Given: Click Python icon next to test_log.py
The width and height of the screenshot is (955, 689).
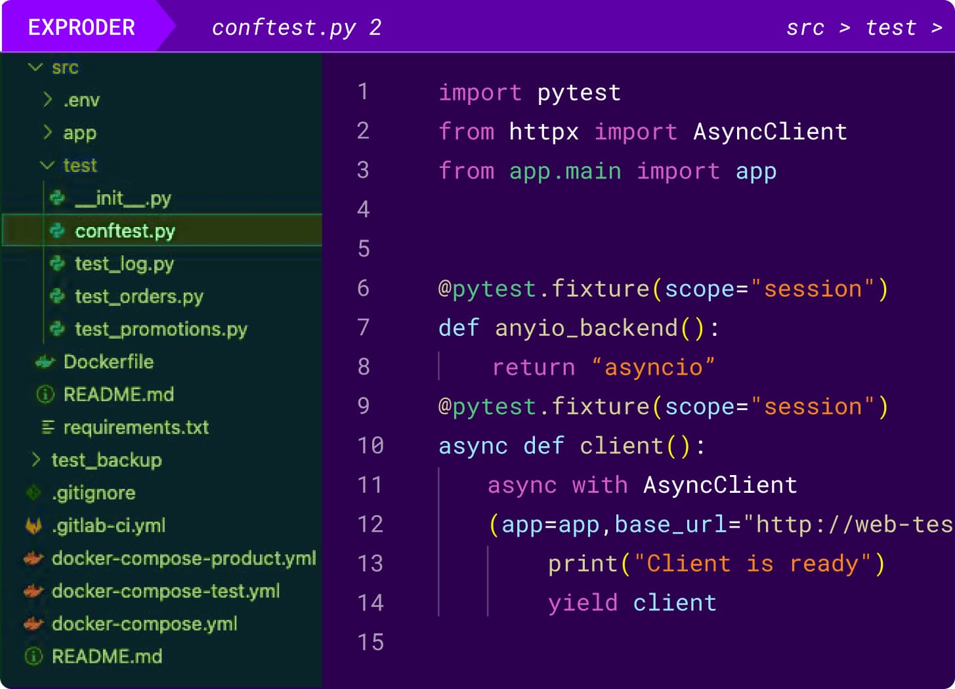Looking at the screenshot, I should (x=58, y=263).
